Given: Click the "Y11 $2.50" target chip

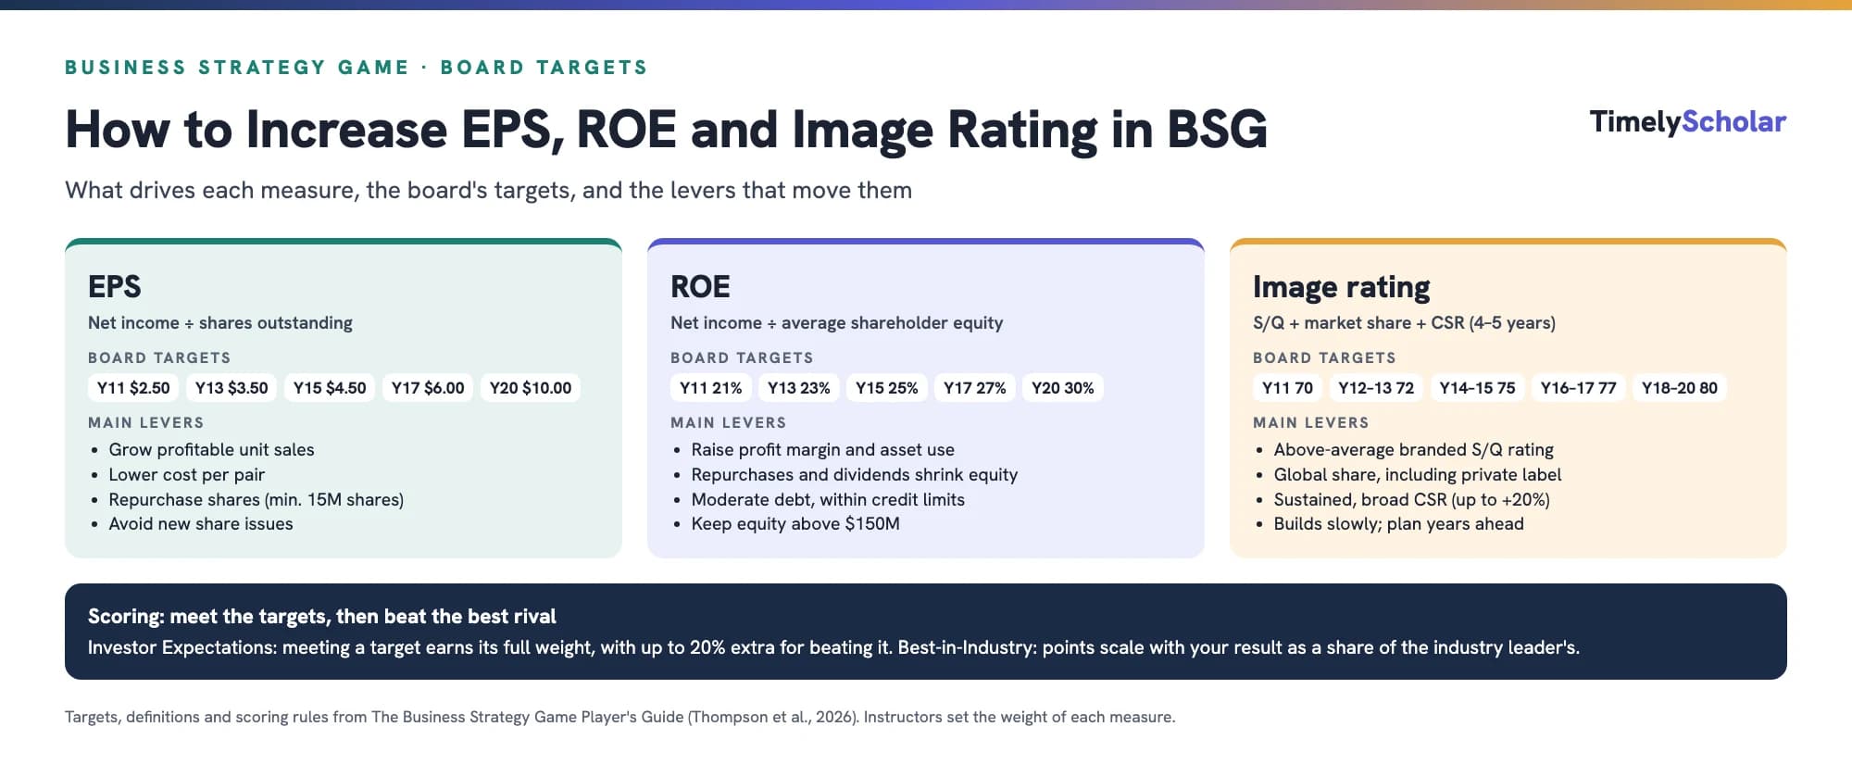Looking at the screenshot, I should [133, 388].
